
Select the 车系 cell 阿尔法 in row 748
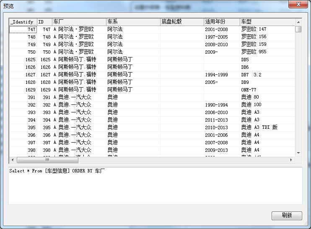133,37
